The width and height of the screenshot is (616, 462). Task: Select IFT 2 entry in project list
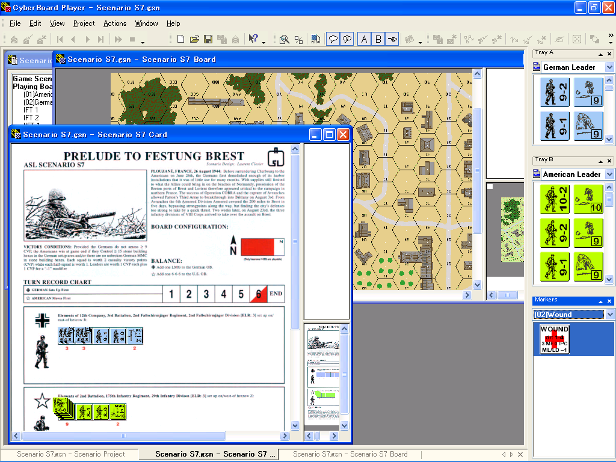tap(31, 117)
